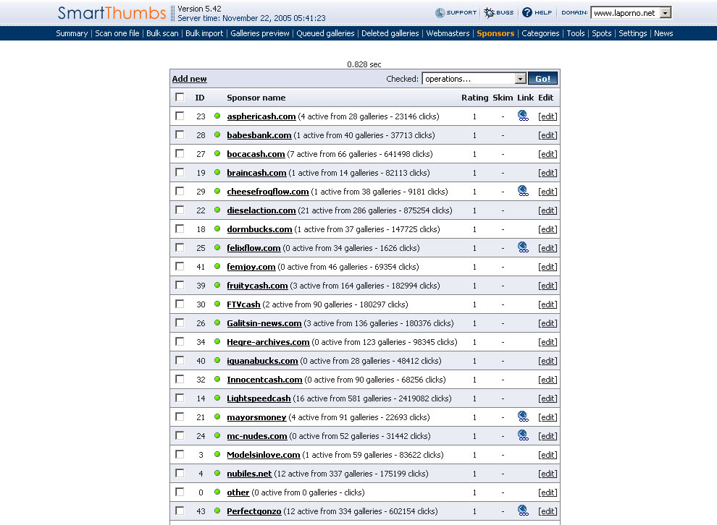The width and height of the screenshot is (717, 525).
Task: Check the box for femjoy.com
Action: pos(180,266)
